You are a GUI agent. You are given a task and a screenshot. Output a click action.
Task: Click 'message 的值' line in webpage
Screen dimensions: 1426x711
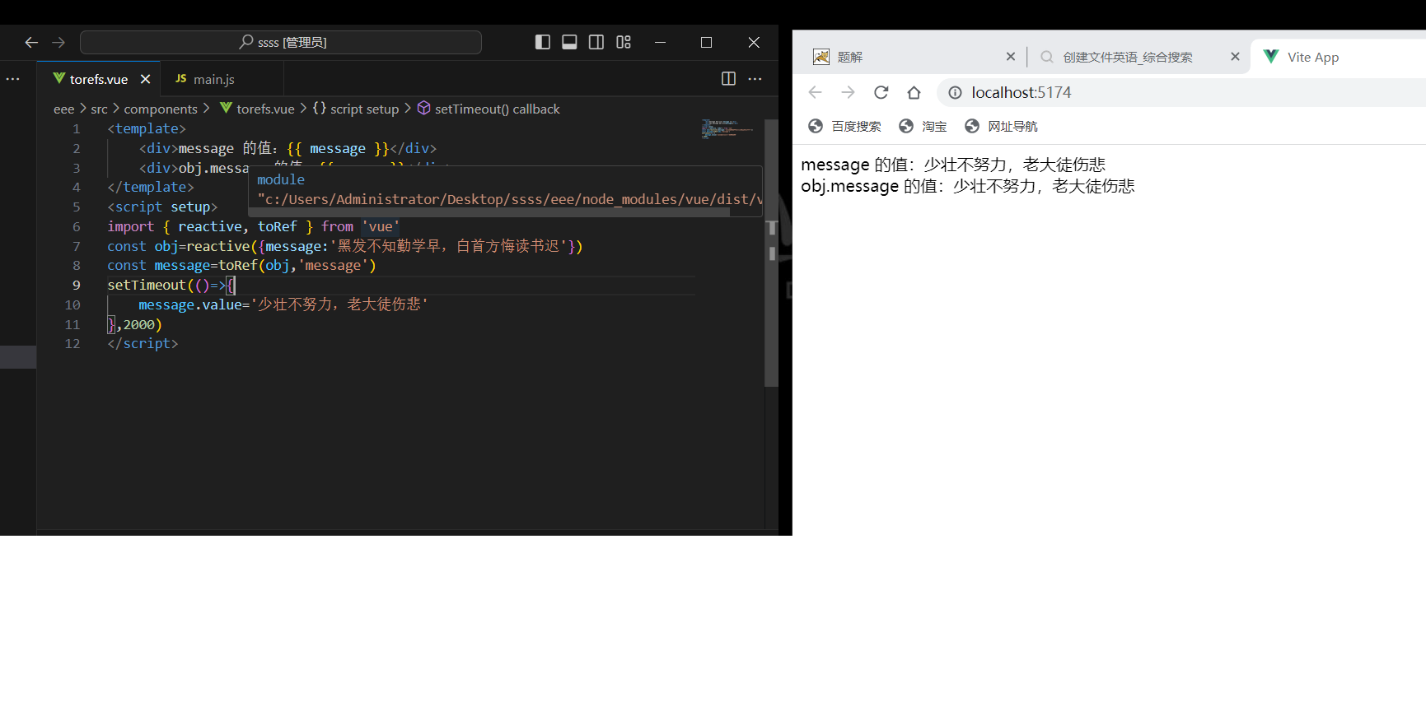point(953,165)
